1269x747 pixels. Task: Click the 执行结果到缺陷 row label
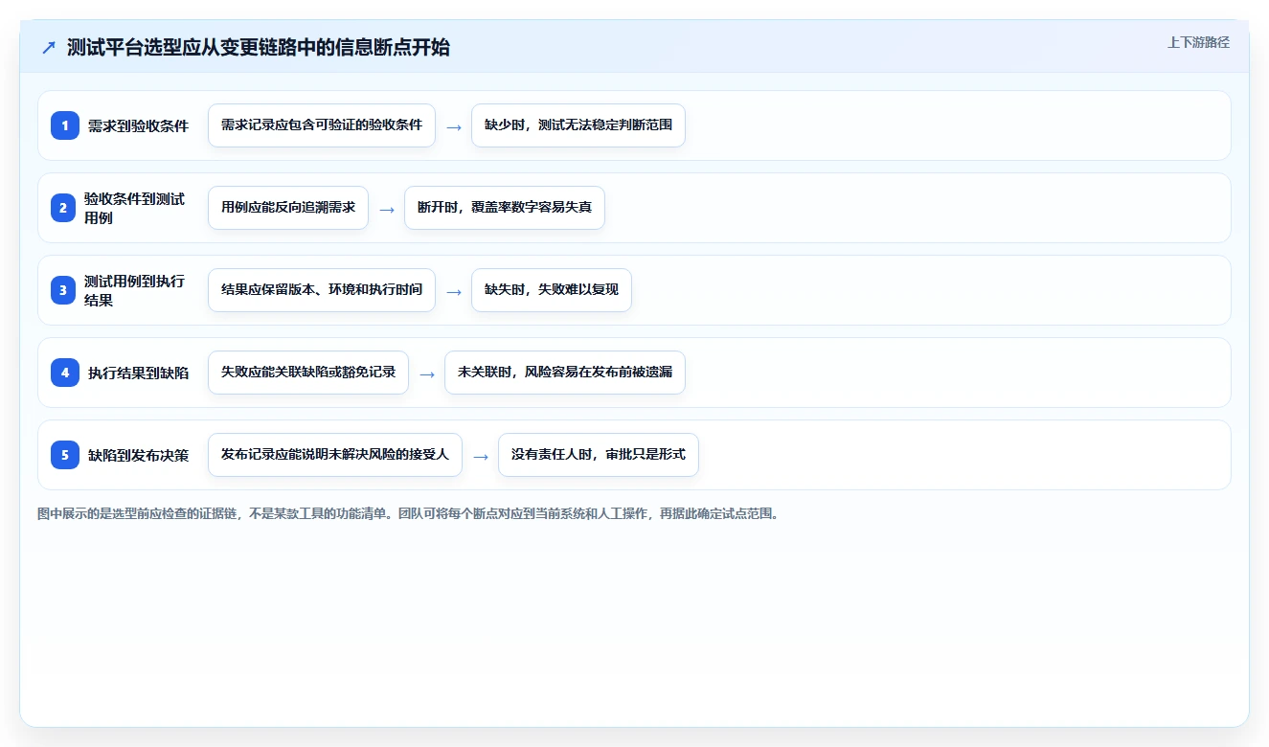pos(138,373)
